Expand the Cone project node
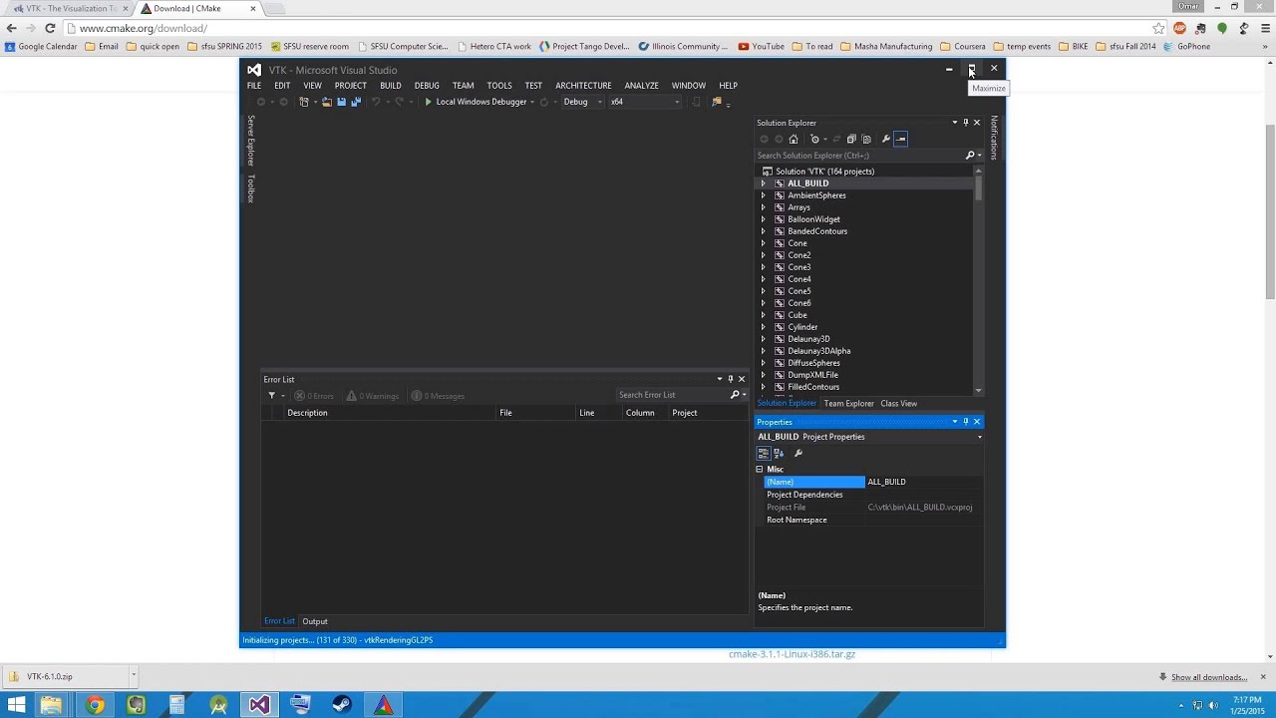 click(x=764, y=243)
